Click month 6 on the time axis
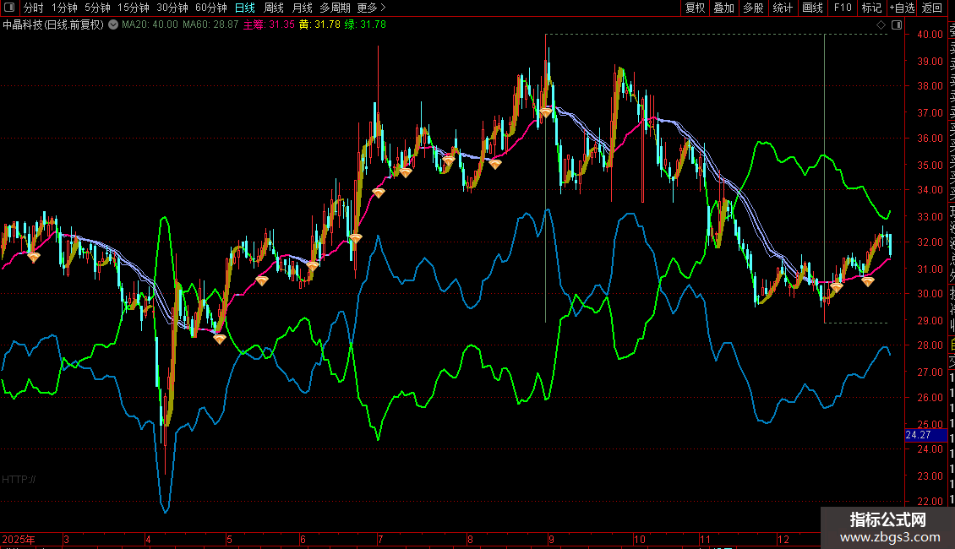The width and height of the screenshot is (955, 549). [x=303, y=540]
